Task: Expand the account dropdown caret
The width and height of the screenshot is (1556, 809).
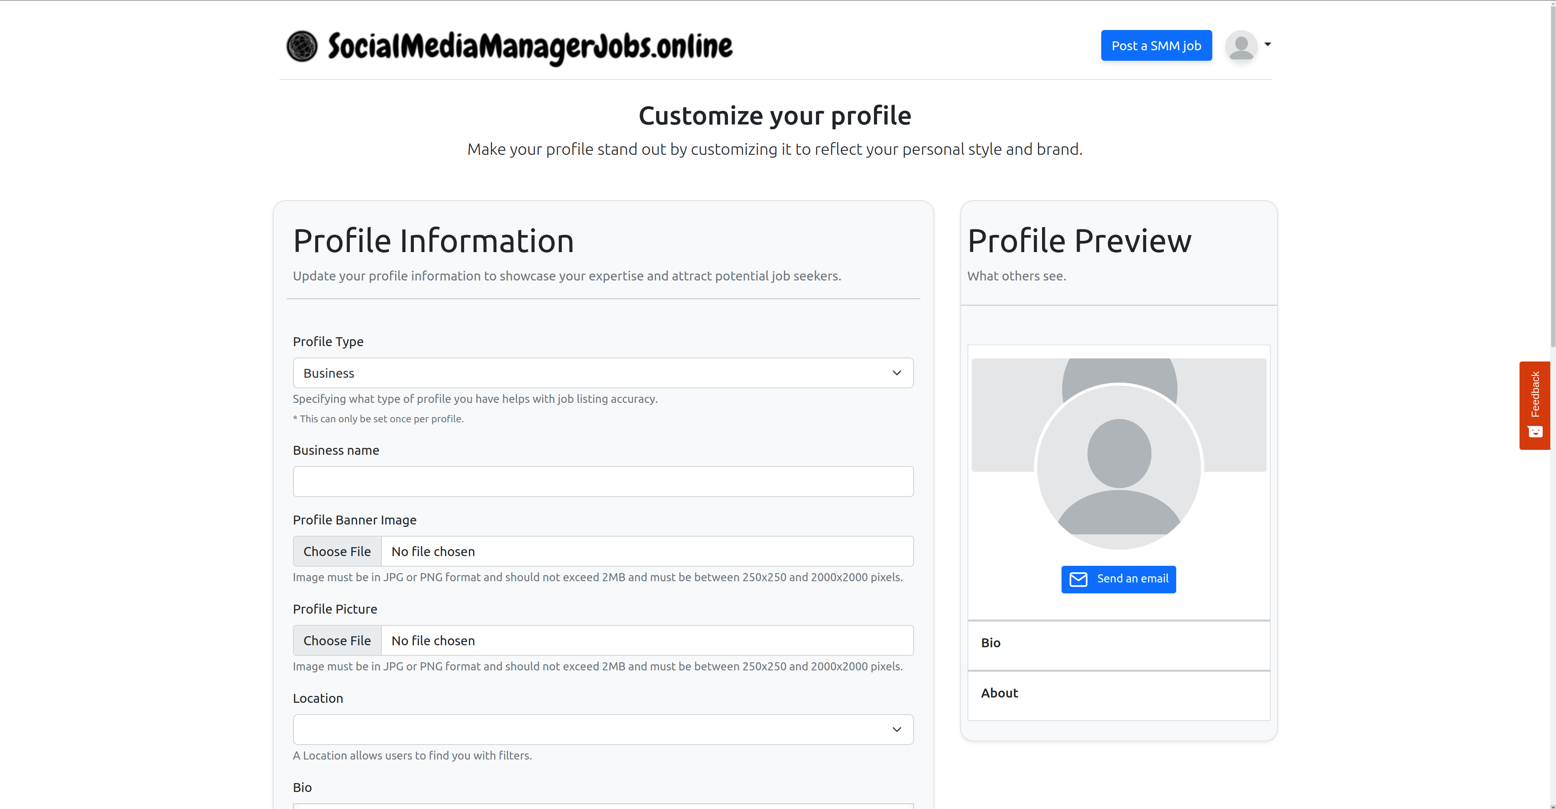Action: tap(1267, 44)
